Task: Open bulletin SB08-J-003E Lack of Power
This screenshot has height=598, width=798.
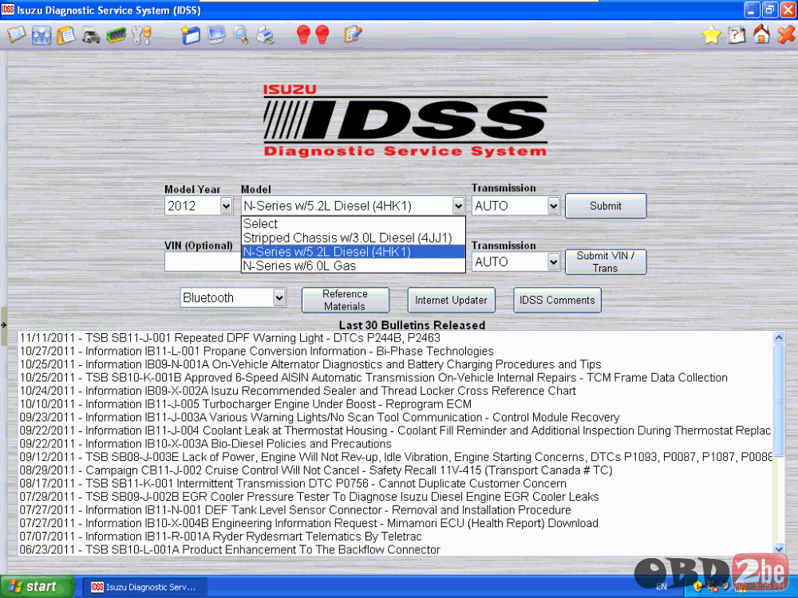Action: coord(396,457)
